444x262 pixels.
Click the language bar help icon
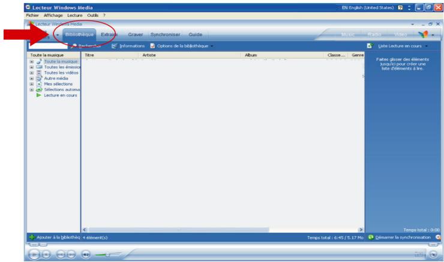[x=400, y=8]
